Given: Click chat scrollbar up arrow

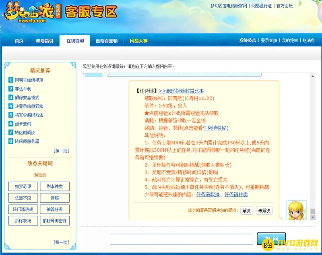Looking at the screenshot, I should 313,76.
